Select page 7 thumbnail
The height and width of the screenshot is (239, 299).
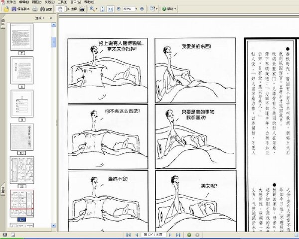(x=22, y=37)
